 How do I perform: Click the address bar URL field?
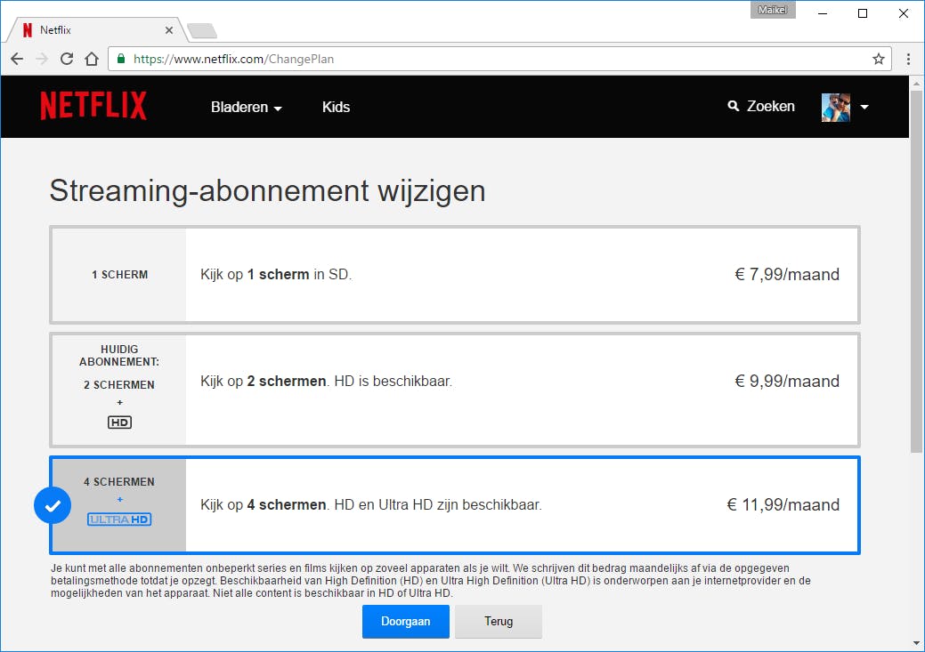click(499, 59)
